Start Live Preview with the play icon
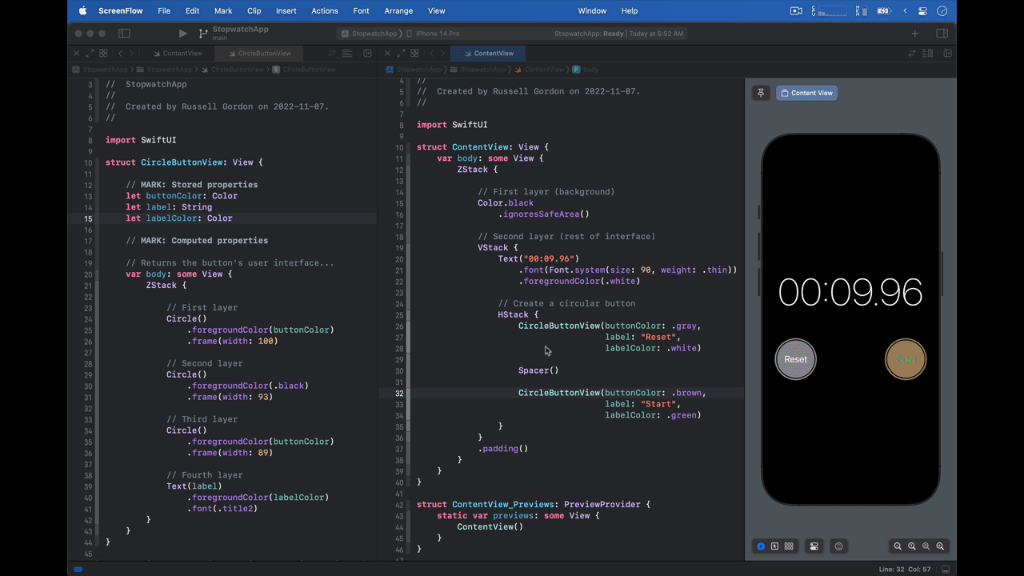 [760, 546]
